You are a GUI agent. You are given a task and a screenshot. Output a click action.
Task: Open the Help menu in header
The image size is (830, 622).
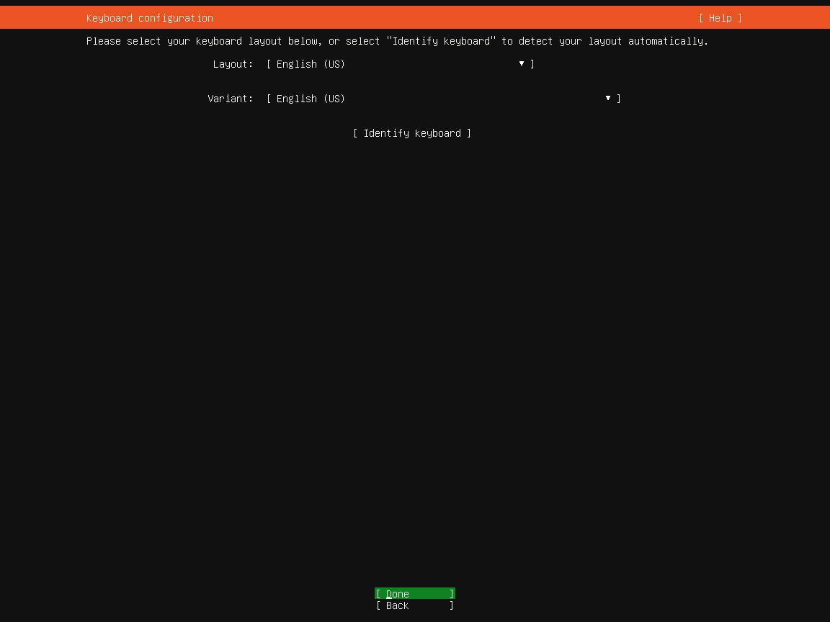[720, 18]
